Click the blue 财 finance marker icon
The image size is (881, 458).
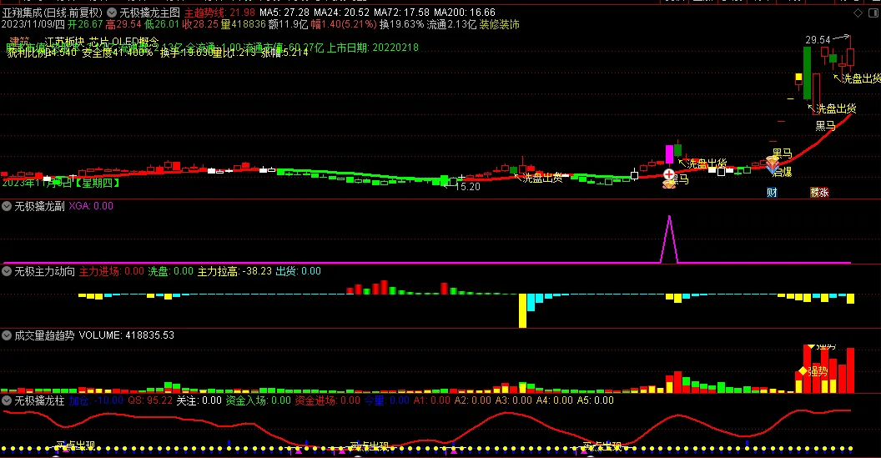coord(772,192)
